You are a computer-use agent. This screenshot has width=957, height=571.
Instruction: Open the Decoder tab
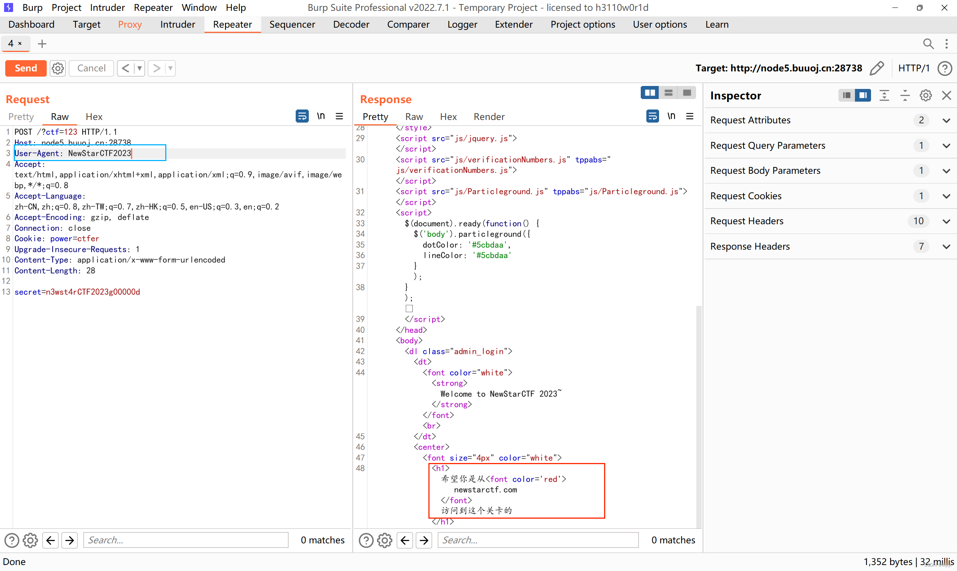pos(351,25)
